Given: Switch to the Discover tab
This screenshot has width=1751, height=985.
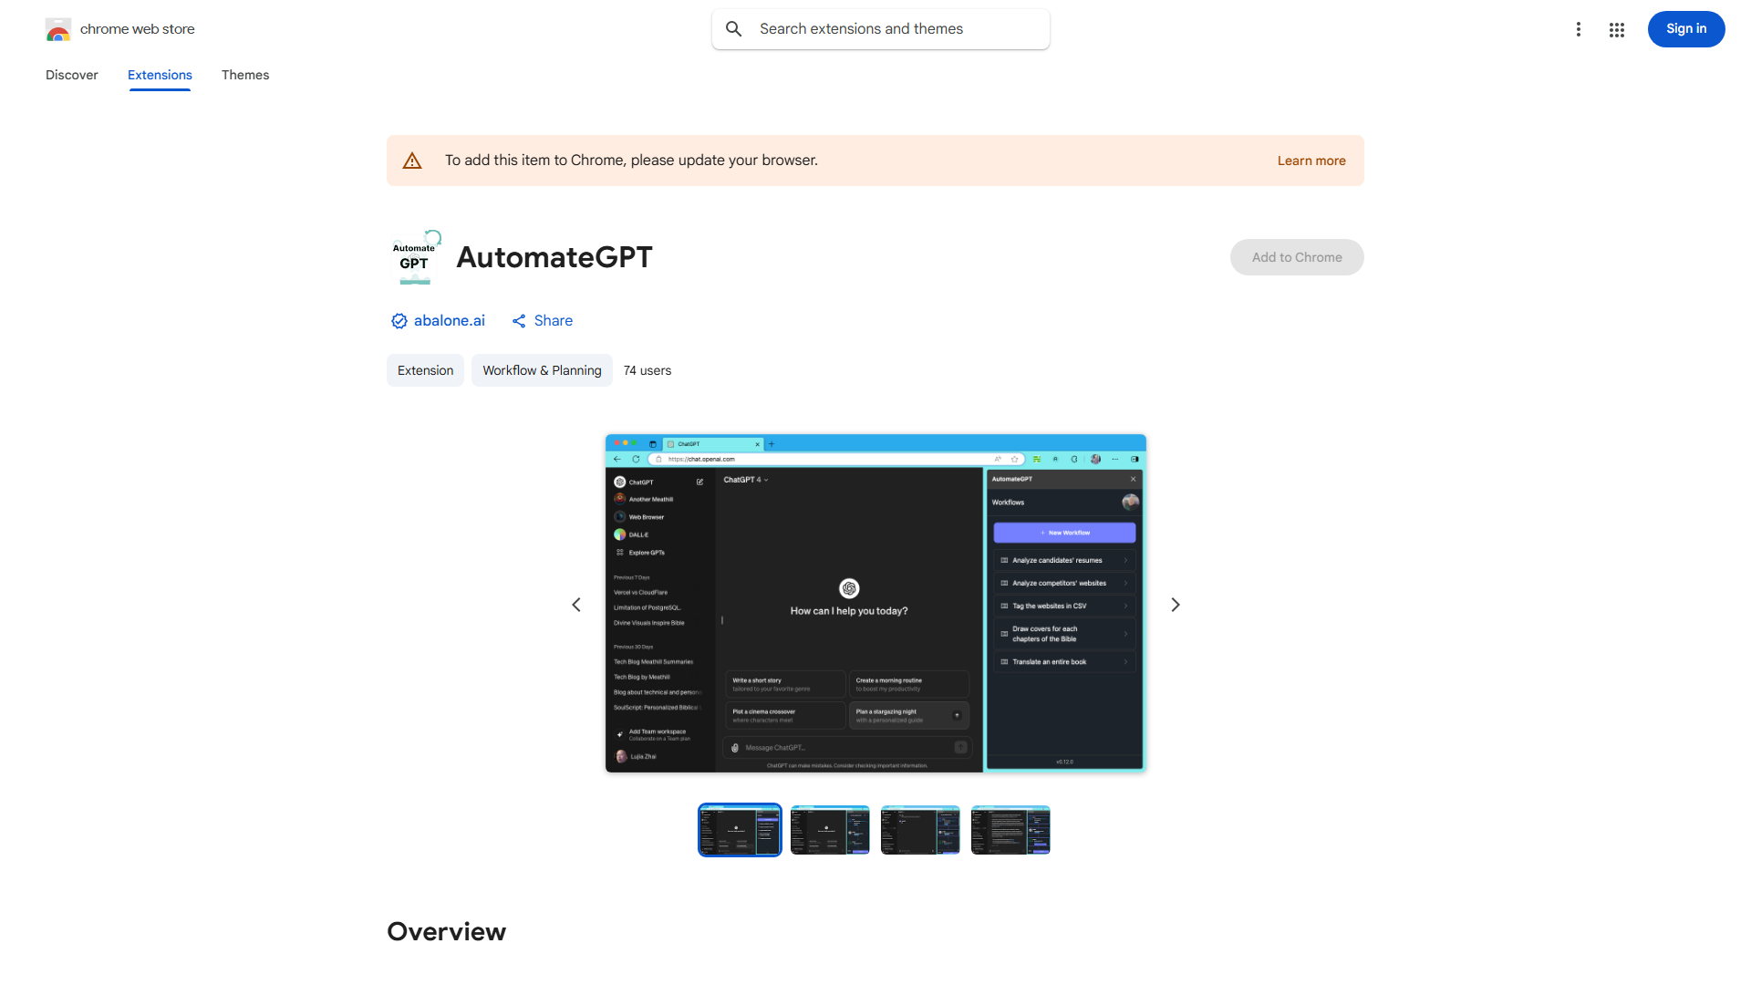Looking at the screenshot, I should tap(71, 75).
